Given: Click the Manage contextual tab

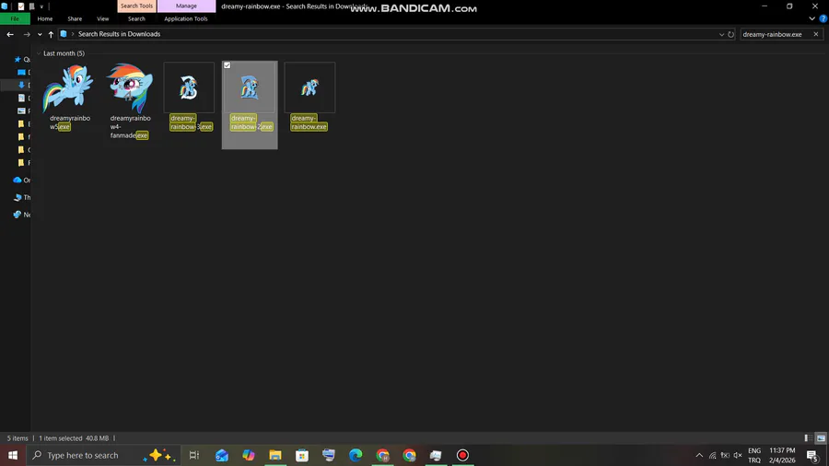Looking at the screenshot, I should coord(186,6).
